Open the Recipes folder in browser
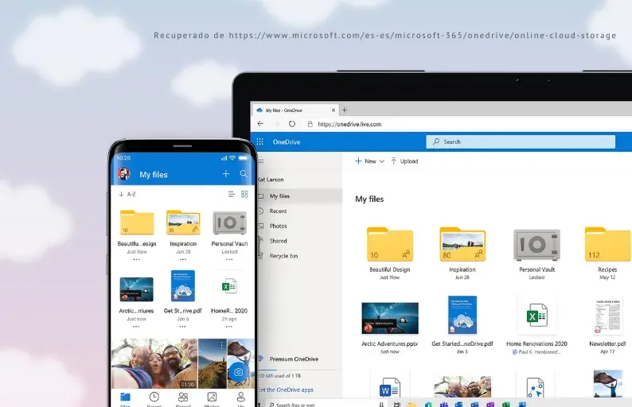Viewport: 632px width, 407px height. click(608, 244)
